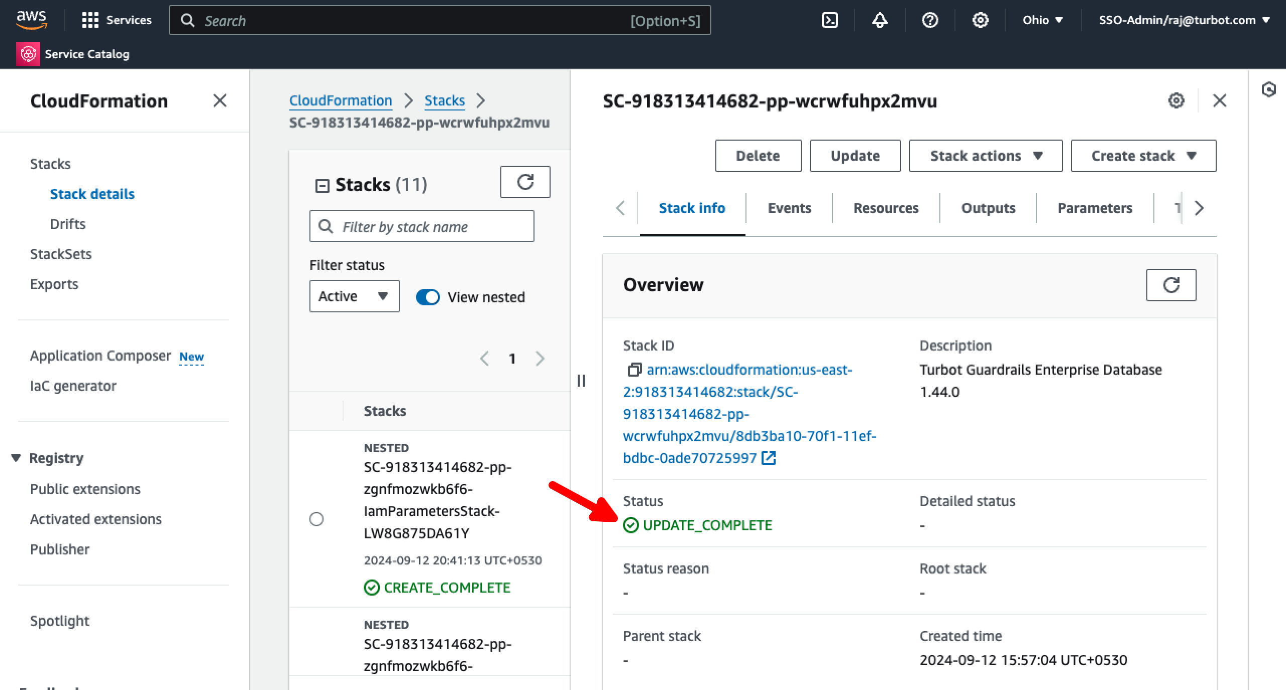Open the Ohio region selector

click(x=1042, y=20)
